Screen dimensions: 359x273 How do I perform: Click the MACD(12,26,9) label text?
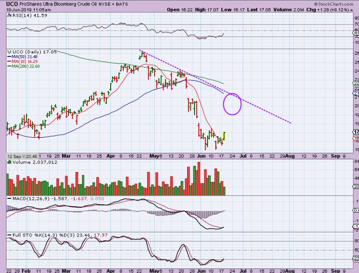pyautogui.click(x=31, y=199)
